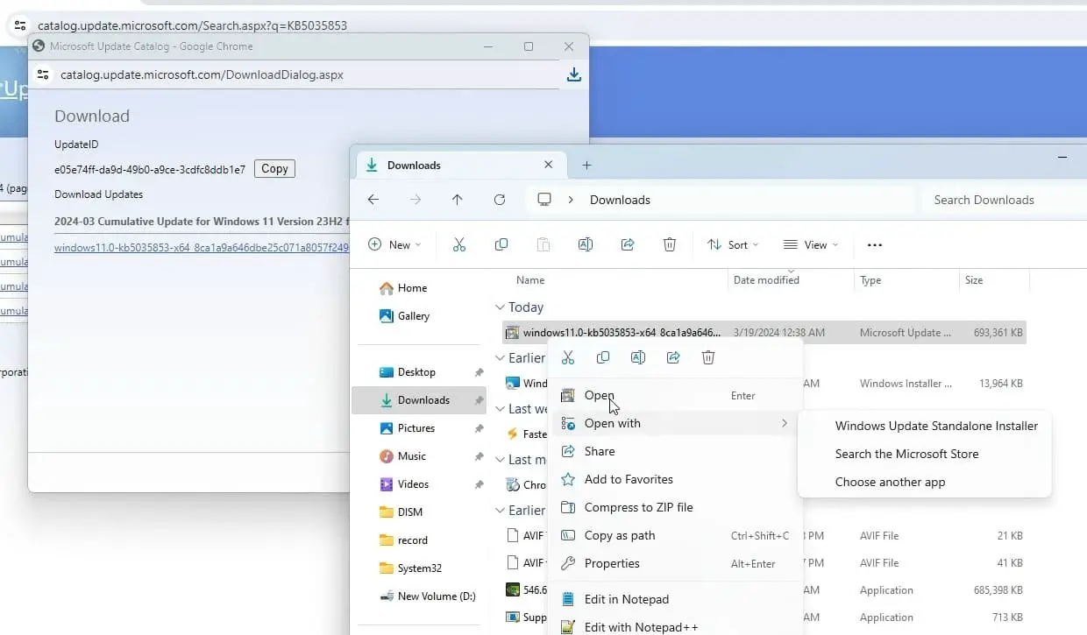Select Properties from context menu
This screenshot has height=635, width=1087.
coord(612,563)
